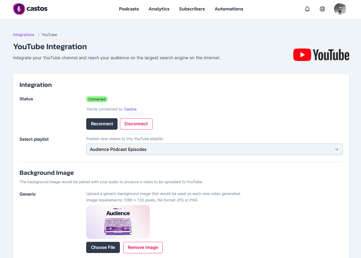Viewport: 361px width, 258px height.
Task: Open the user profile avatar menu
Action: [x=340, y=9]
